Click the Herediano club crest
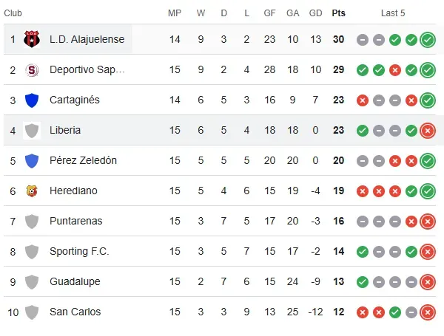The width and height of the screenshot is (444, 336). pyautogui.click(x=31, y=191)
